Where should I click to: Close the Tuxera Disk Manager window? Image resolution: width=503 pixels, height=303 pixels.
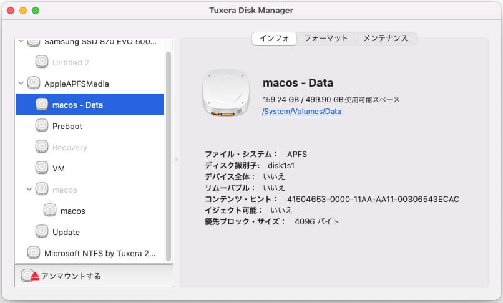tap(11, 11)
